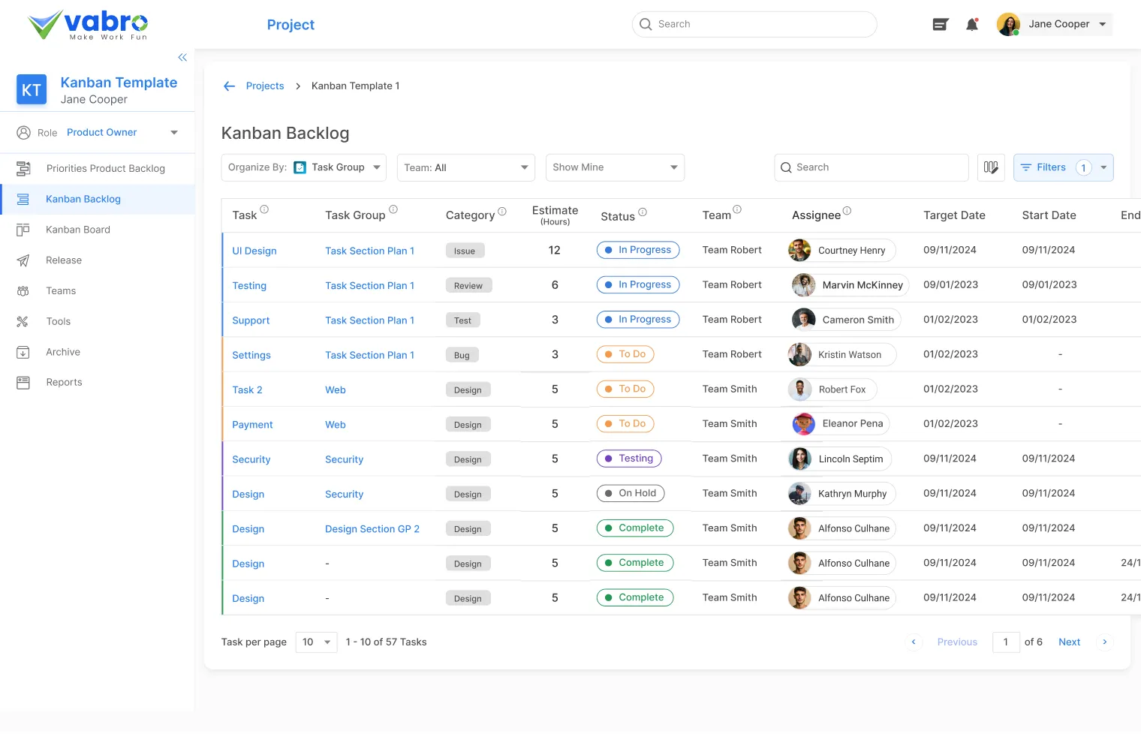Collapse the sidebar with double-chevron icon
The height and width of the screenshot is (734, 1141).
point(182,57)
